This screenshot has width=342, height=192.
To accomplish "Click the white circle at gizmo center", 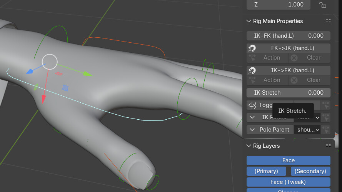I will click(x=50, y=62).
